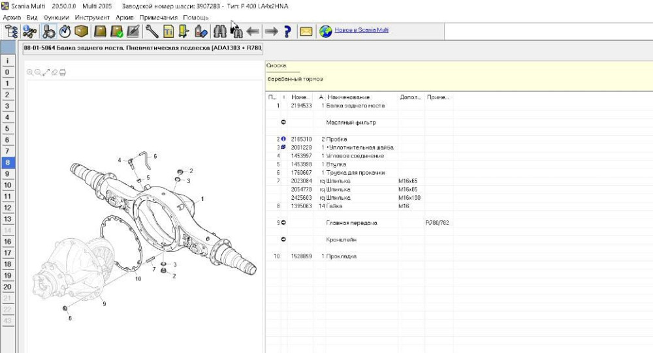
Task: Select side tab number 10
Action: click(x=7, y=185)
